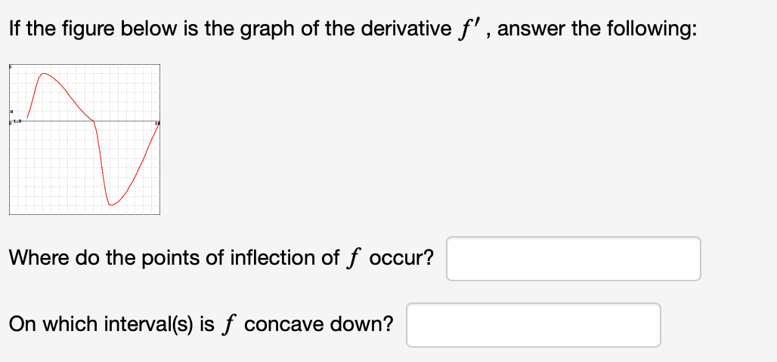This screenshot has width=777, height=362.
Task: Click the text 'On which interval(s)'
Action: pyautogui.click(x=101, y=324)
